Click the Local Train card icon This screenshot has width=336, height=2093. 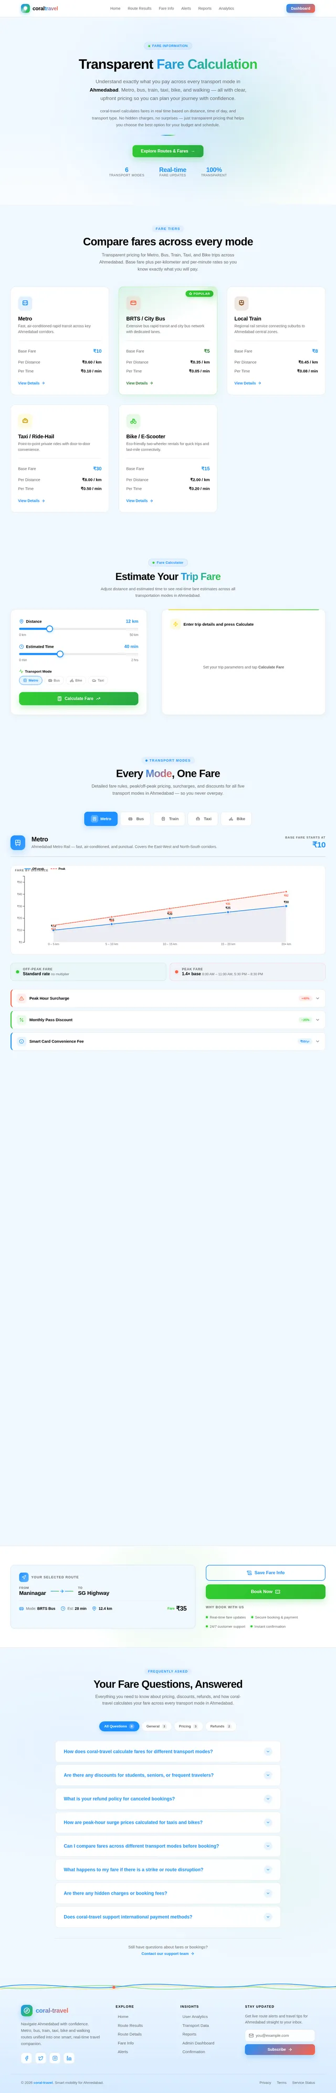click(x=241, y=302)
